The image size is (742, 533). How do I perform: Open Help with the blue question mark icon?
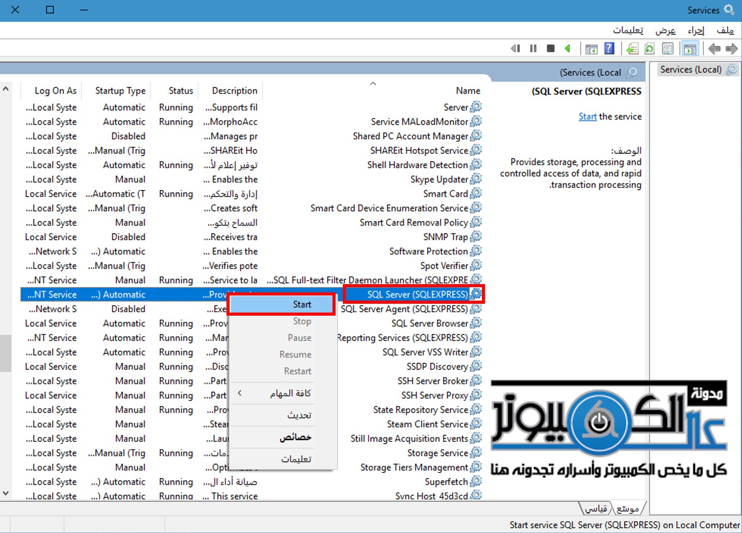pyautogui.click(x=610, y=49)
